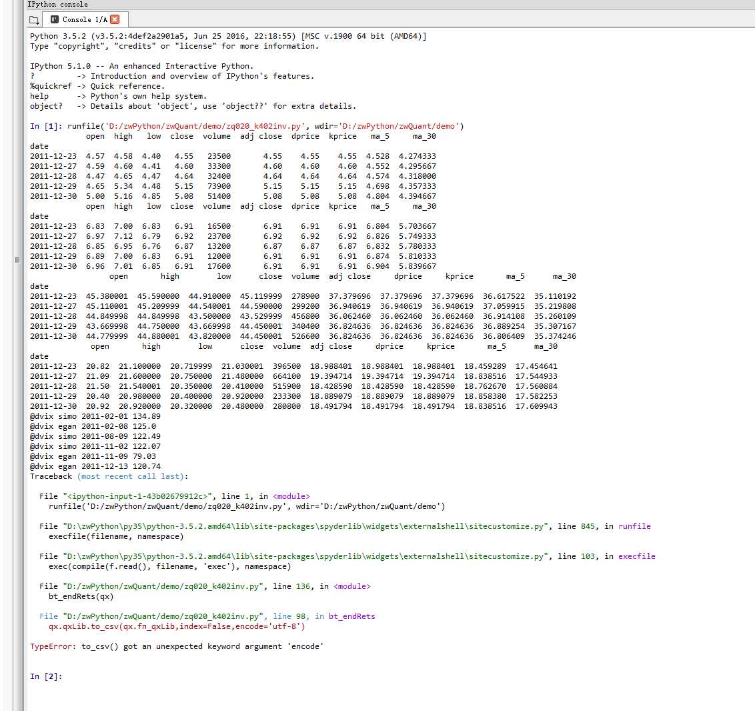The width and height of the screenshot is (755, 711).
Task: Click high value 21.600000
Action: pyautogui.click(x=139, y=376)
